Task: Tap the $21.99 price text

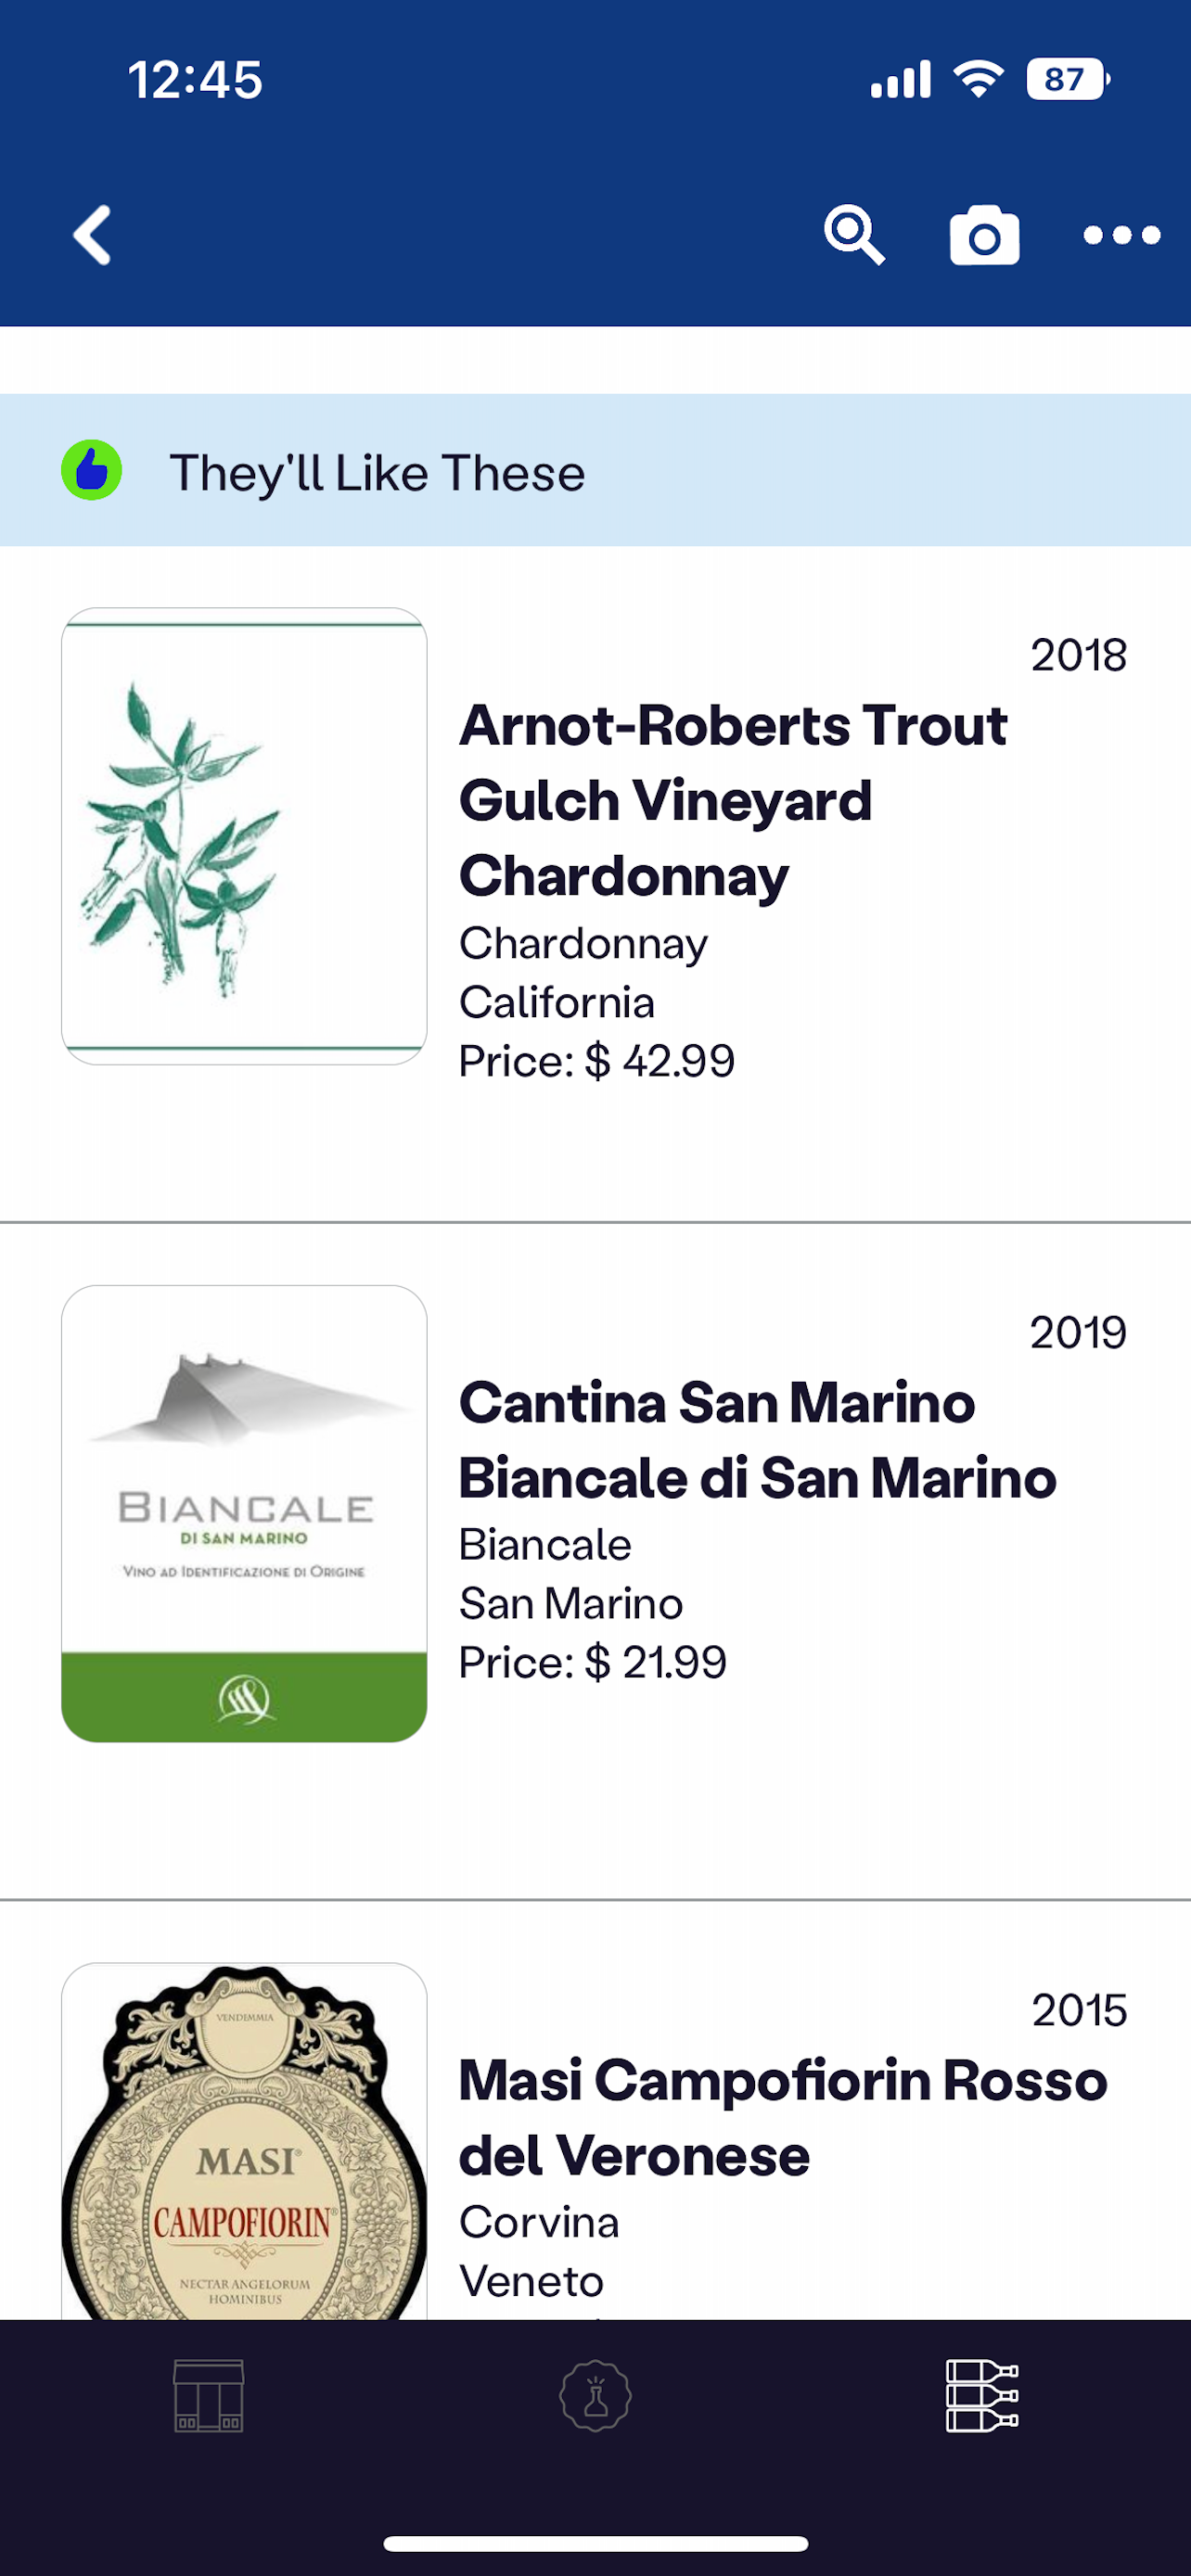Action: [593, 1662]
